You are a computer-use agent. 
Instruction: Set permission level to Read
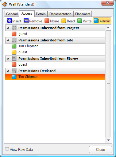[x=68, y=21]
